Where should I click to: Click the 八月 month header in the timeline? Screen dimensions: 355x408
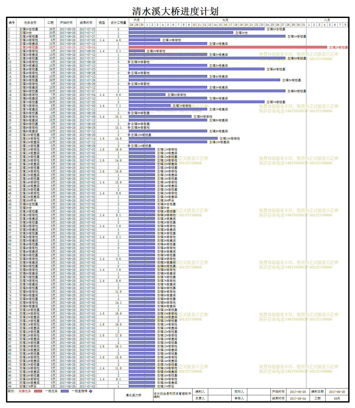[x=327, y=20]
